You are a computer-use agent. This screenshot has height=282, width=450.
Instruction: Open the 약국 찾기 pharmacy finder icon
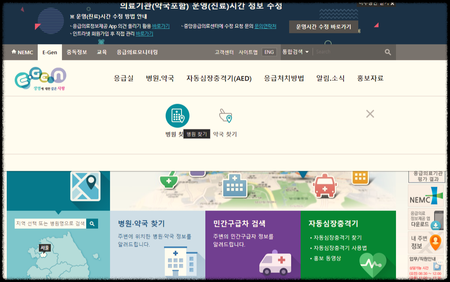[226, 116]
